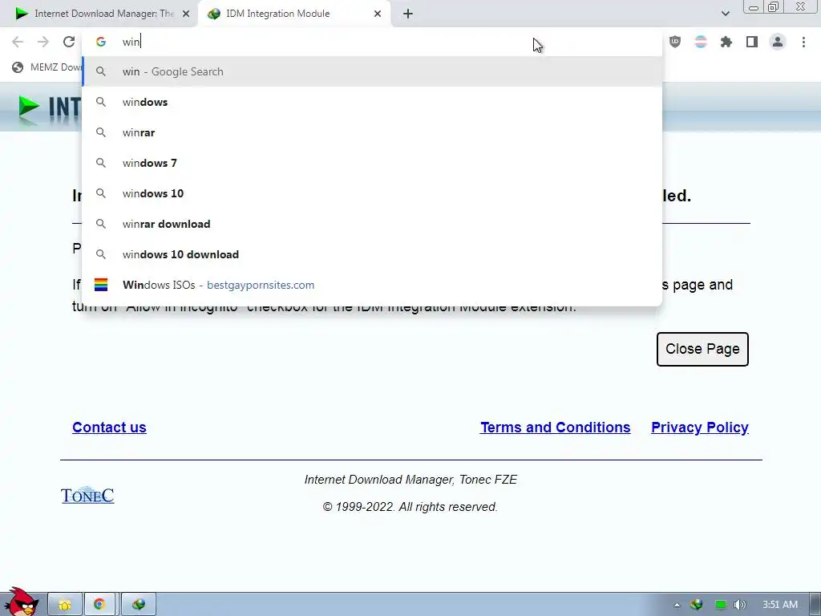
Task: Choose the 'windows 10 download' suggestion
Action: tap(372, 254)
